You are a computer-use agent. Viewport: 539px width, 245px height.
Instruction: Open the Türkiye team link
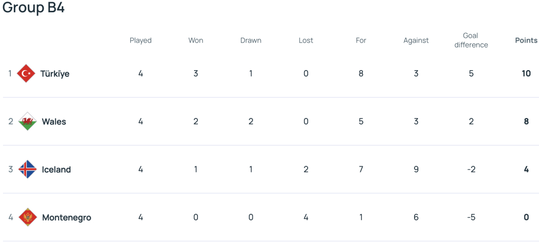pyautogui.click(x=55, y=73)
